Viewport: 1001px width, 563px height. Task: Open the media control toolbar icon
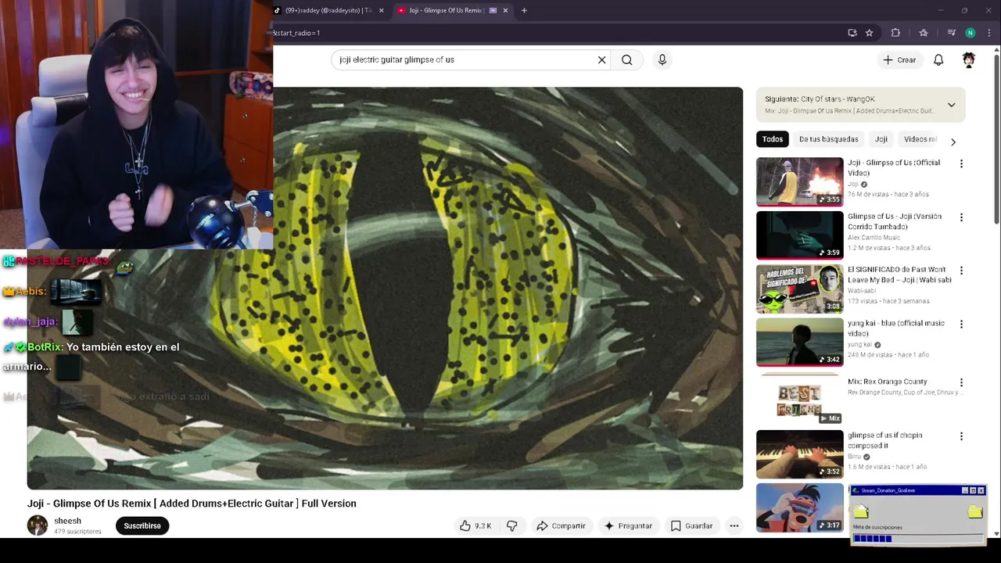(951, 33)
